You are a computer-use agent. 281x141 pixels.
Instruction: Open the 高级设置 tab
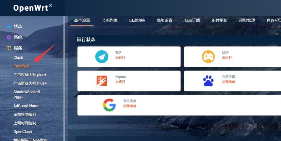(x=165, y=20)
